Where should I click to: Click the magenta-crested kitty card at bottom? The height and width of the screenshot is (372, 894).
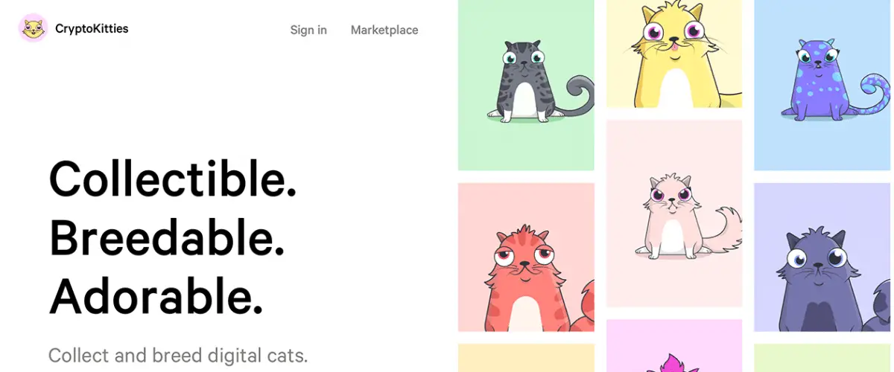click(x=674, y=346)
